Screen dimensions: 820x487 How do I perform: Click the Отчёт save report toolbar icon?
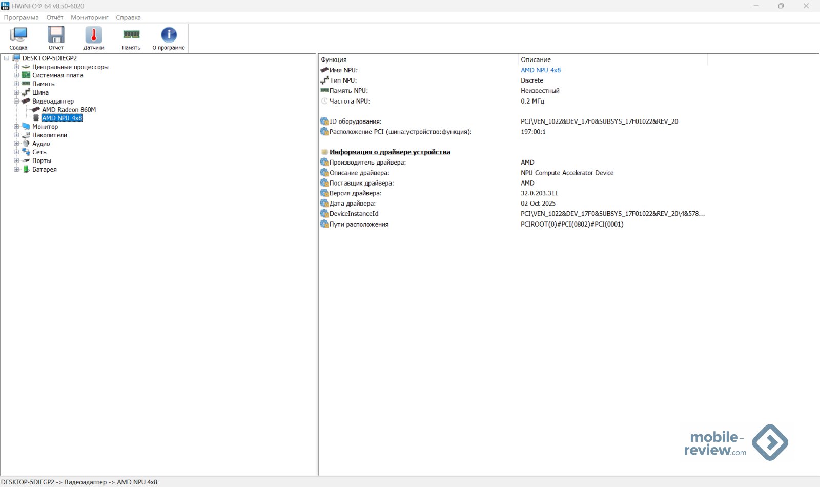(56, 35)
